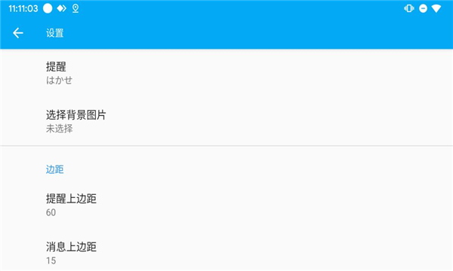Tap the 未选择 background status text
Image resolution: width=453 pixels, height=271 pixels.
(x=59, y=129)
